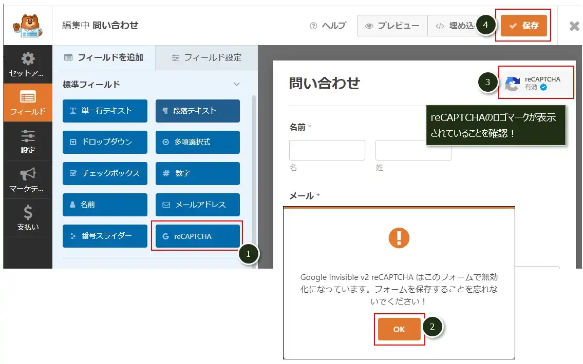Click the 問い合わせ form title
Screen dimensions: 583x364
click(325, 83)
